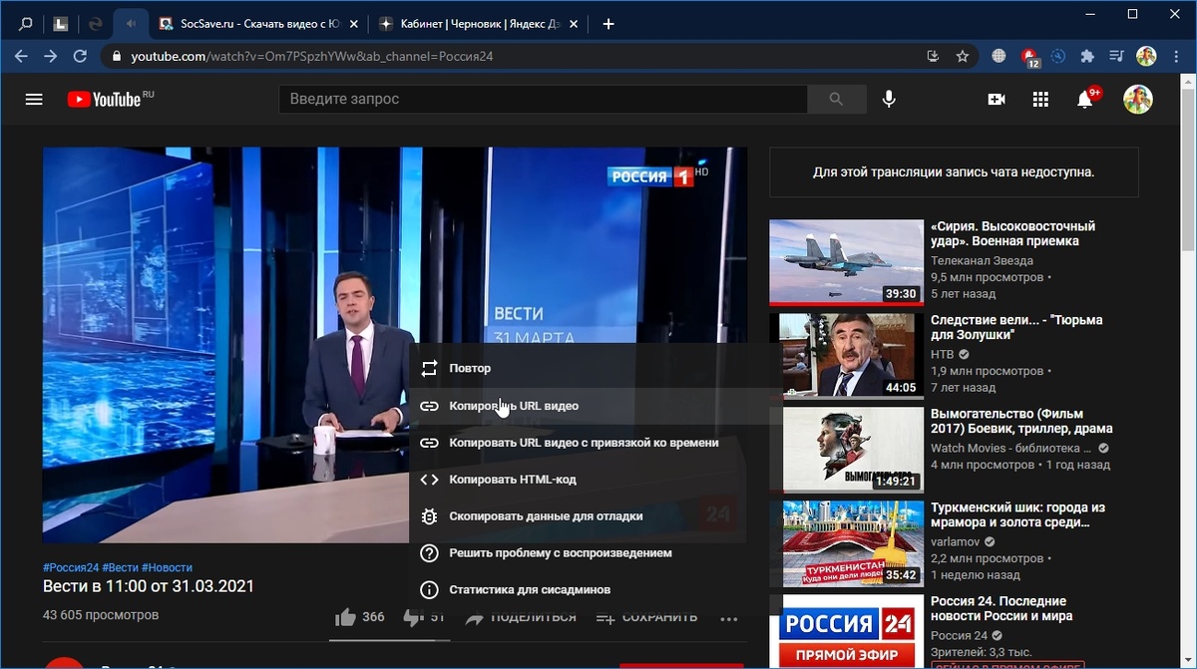Click the search tabs magnifier icon
Viewport: 1197px width, 669px height.
pos(26,23)
